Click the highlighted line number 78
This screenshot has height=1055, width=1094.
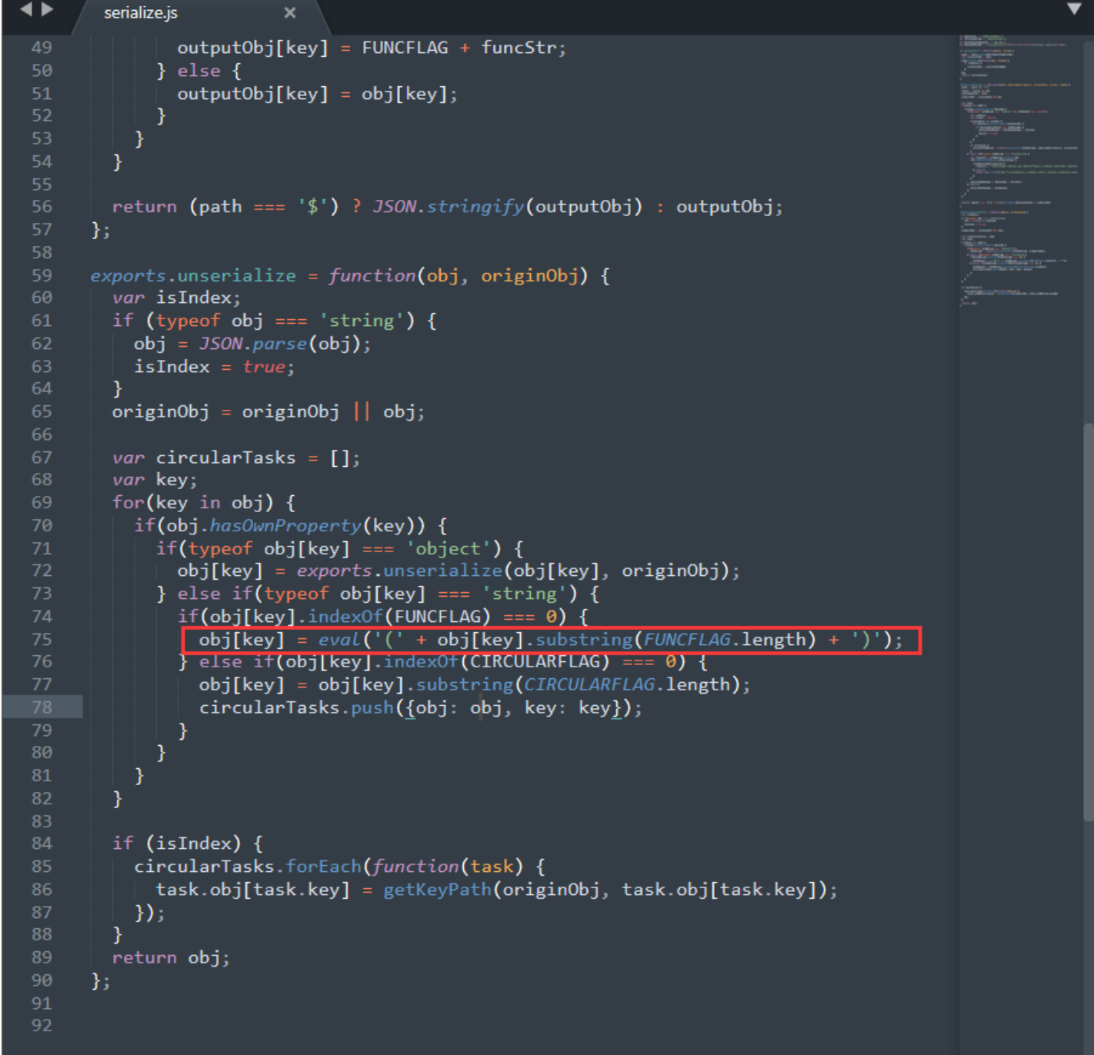point(42,707)
